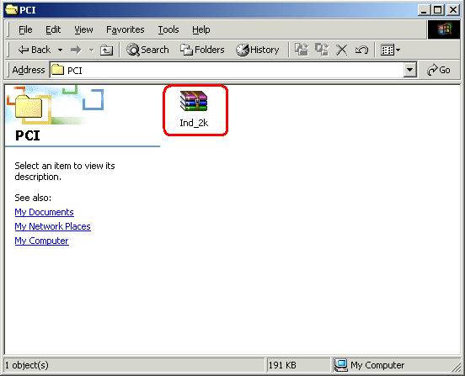
Task: Open the Tools menu
Action: coord(168,29)
